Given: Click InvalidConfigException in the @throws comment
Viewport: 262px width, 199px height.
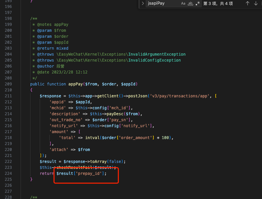Looking at the screenshot, I should [154, 60].
